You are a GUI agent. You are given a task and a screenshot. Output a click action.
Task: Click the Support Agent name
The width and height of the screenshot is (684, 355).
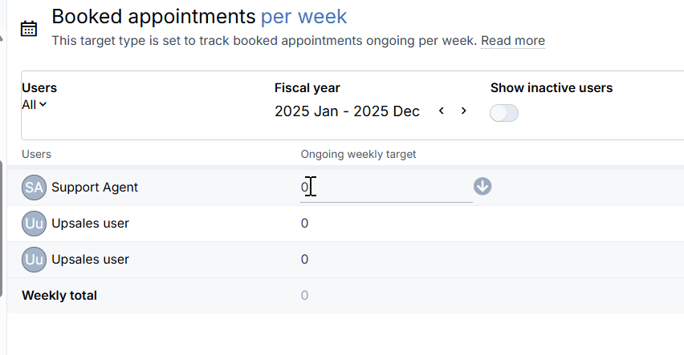coord(95,188)
